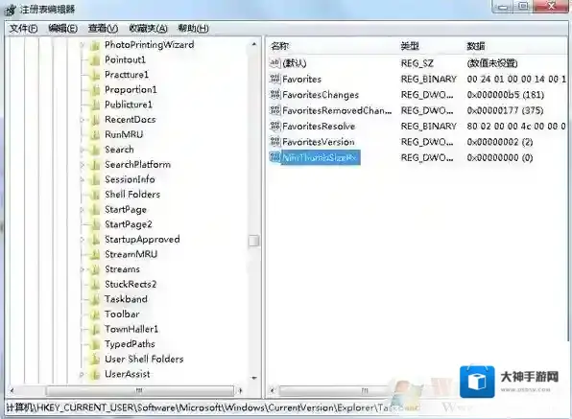Screen dimensions: 572x419
Task: Click the Search folder icon
Action: tap(95, 150)
